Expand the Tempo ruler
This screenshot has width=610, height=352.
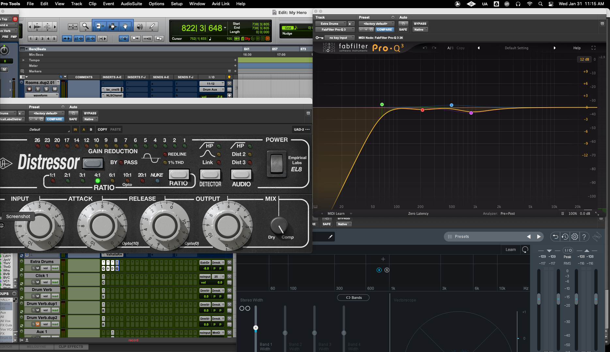point(23,60)
